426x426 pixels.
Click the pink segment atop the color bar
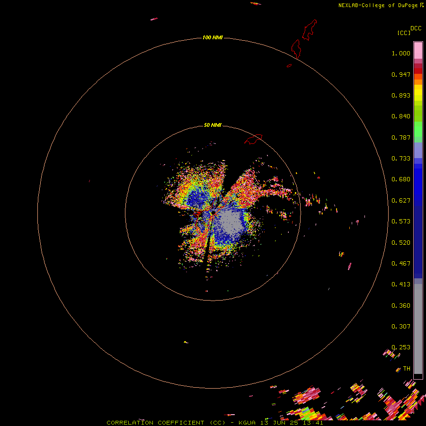(x=418, y=51)
